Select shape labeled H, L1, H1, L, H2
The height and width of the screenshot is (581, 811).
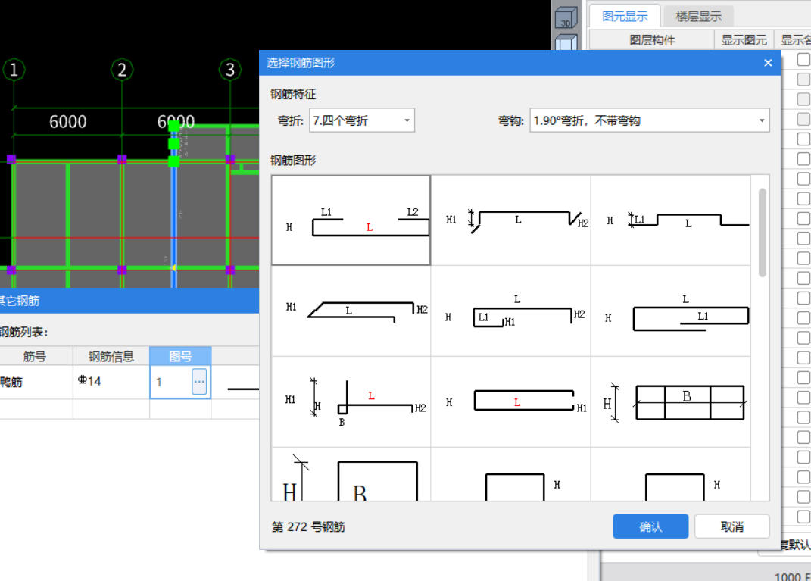[511, 311]
